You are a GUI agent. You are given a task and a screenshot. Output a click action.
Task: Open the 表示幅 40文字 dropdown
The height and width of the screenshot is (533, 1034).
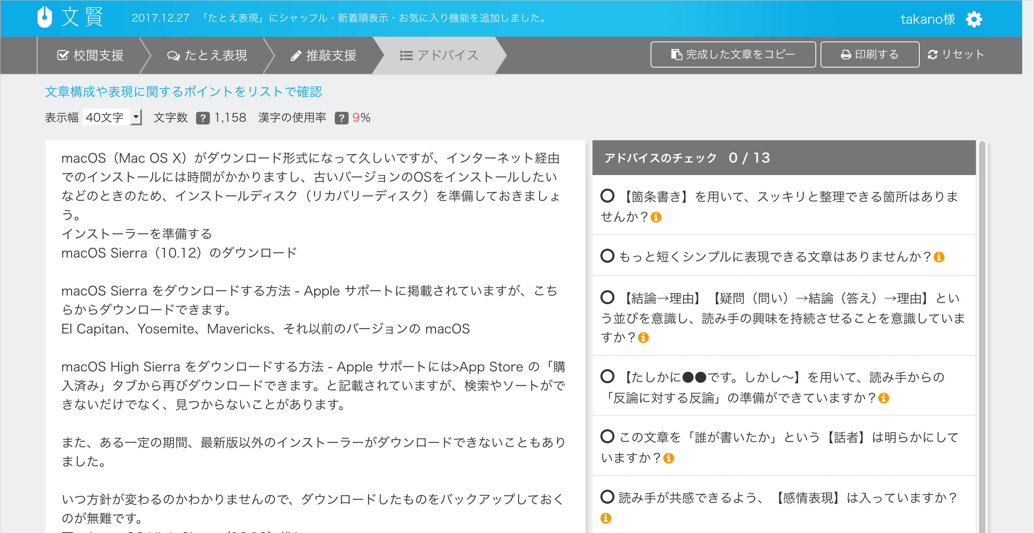point(112,117)
